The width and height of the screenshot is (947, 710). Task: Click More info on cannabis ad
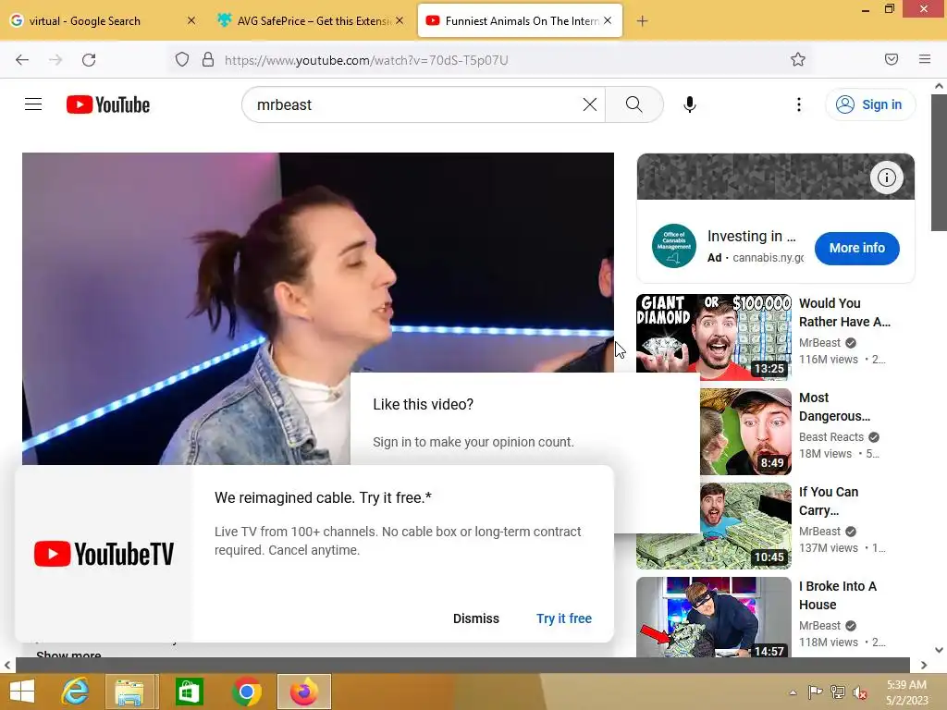(x=856, y=248)
